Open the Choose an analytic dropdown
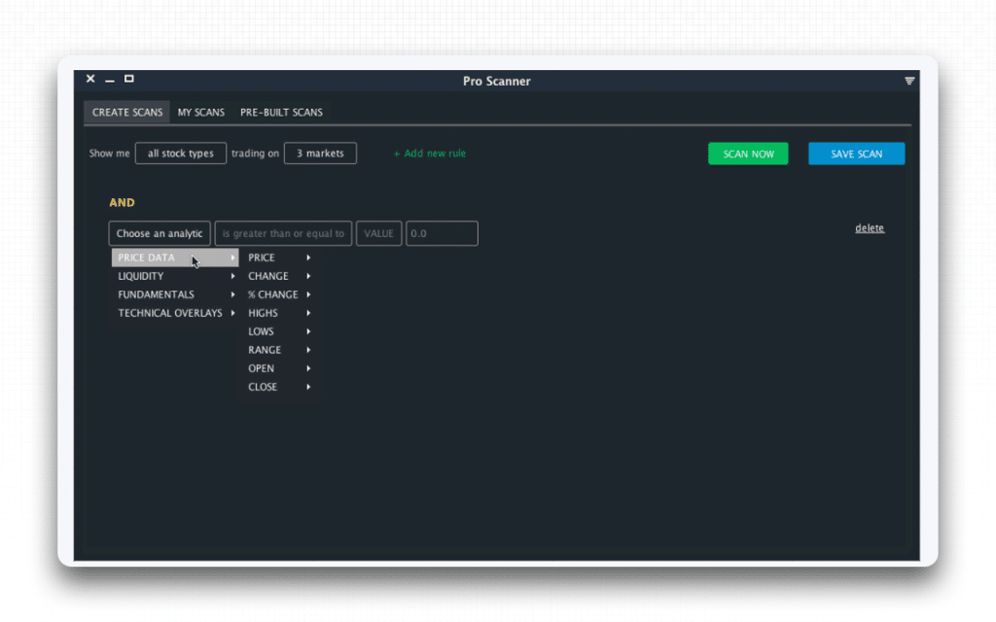Viewport: 996px width, 622px height. click(x=159, y=233)
